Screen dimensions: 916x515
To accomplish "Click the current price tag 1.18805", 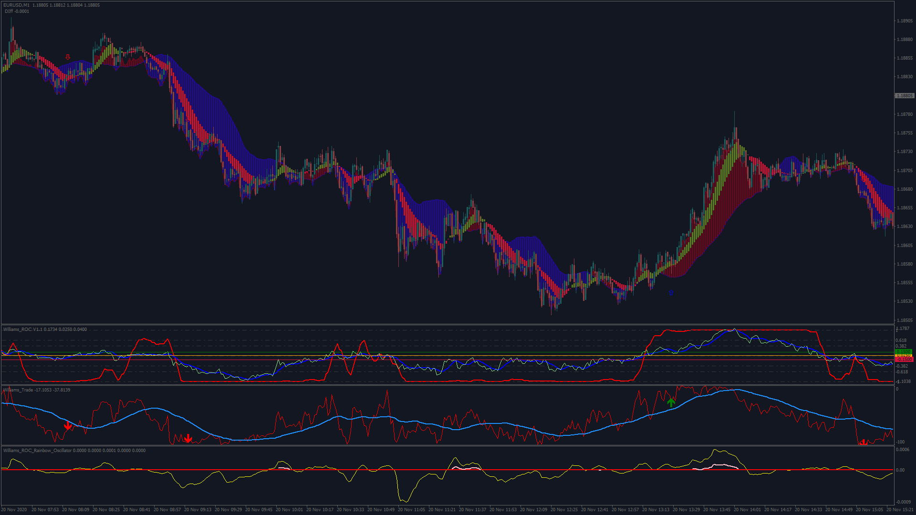I will tap(904, 96).
